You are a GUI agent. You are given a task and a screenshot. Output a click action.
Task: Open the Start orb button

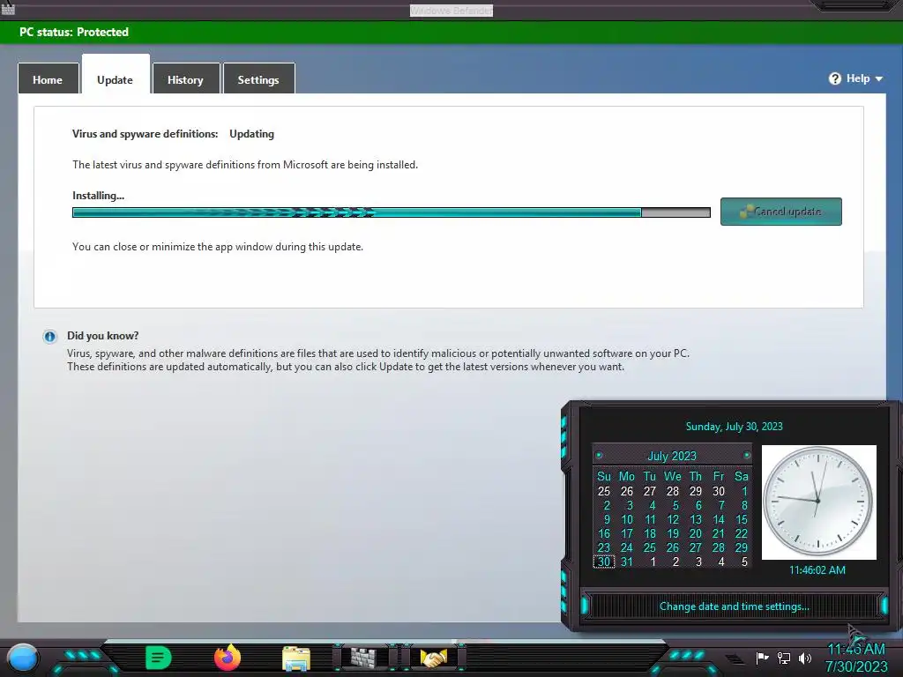coord(23,658)
